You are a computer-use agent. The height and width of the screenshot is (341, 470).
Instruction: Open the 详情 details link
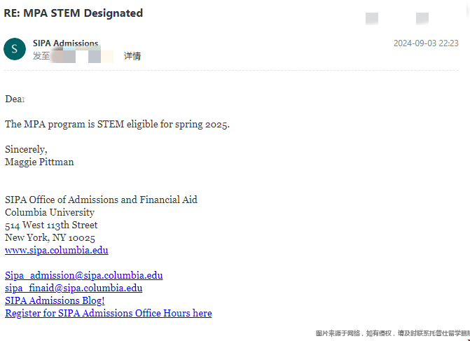[x=132, y=56]
